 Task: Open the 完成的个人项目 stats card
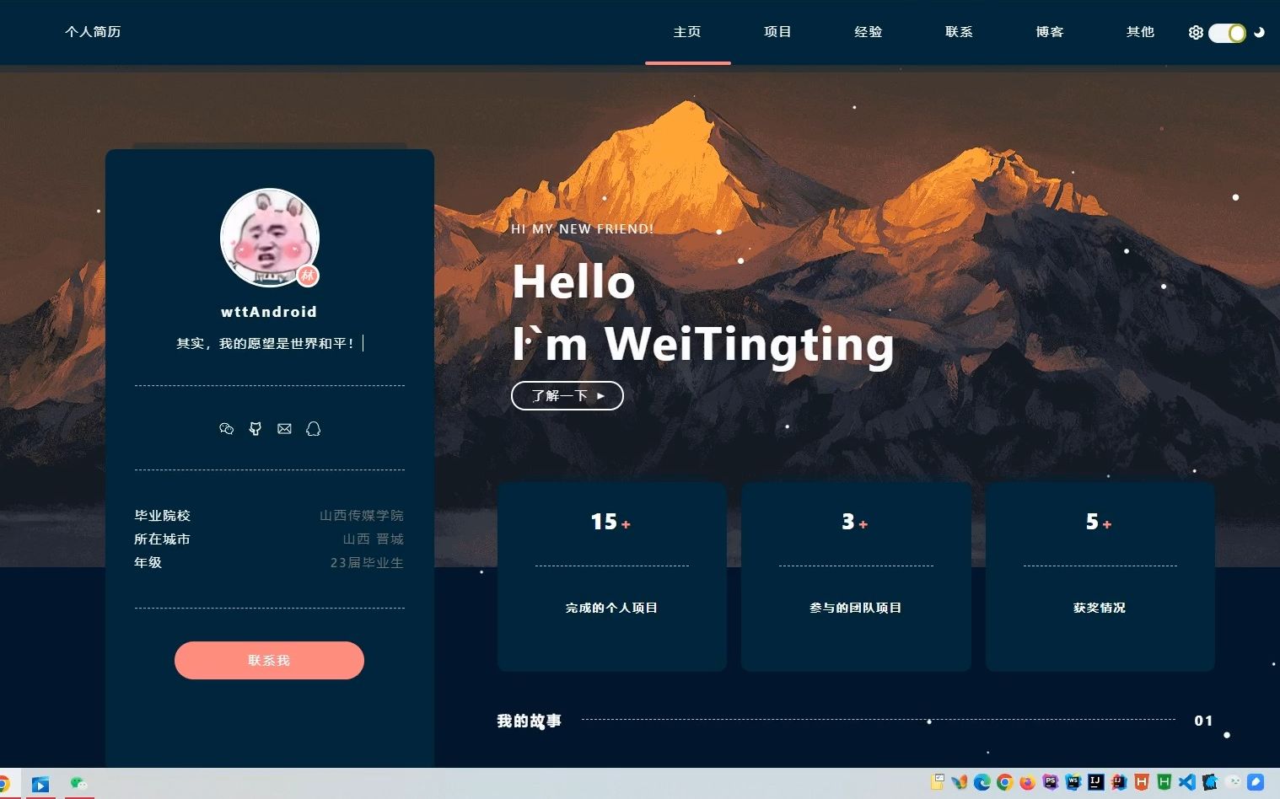pos(612,576)
